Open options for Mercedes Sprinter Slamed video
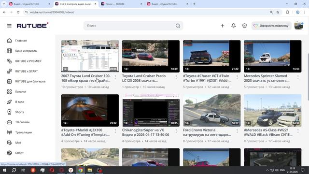The image size is (309, 174). [298, 76]
